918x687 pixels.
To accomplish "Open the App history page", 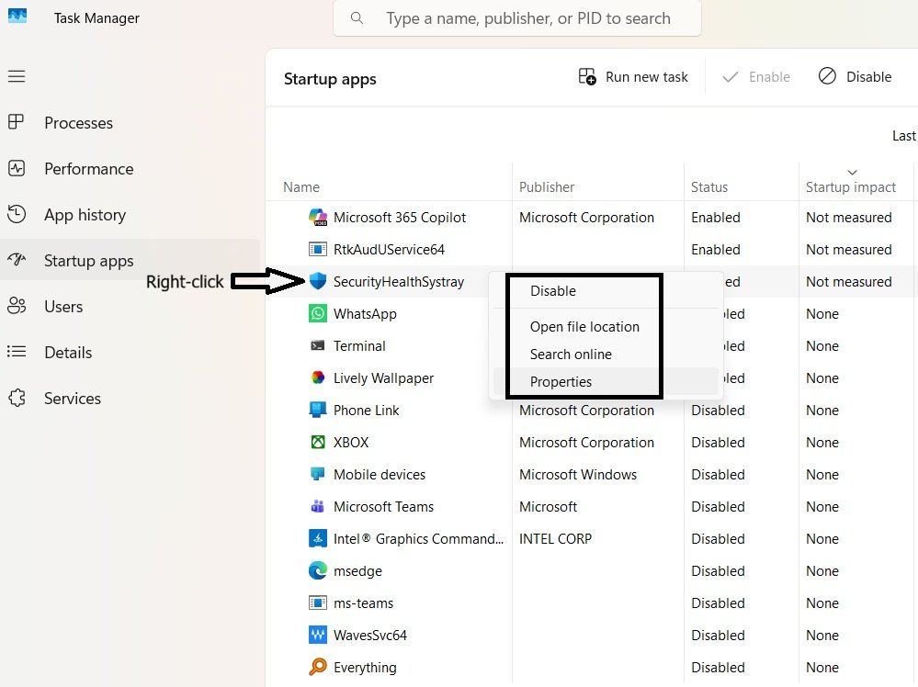I will point(130,215).
